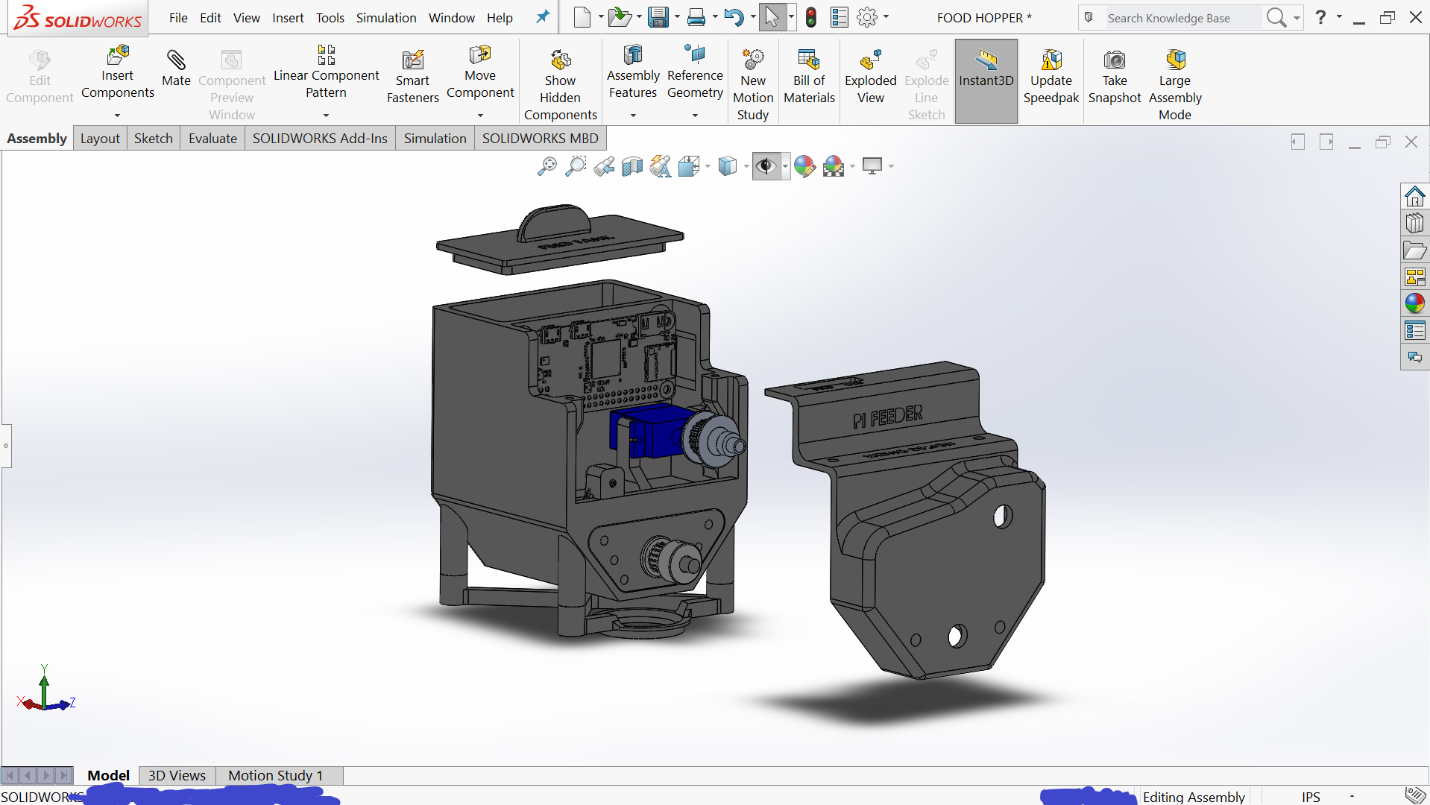The height and width of the screenshot is (805, 1430).
Task: Click the Save icon
Action: point(658,17)
